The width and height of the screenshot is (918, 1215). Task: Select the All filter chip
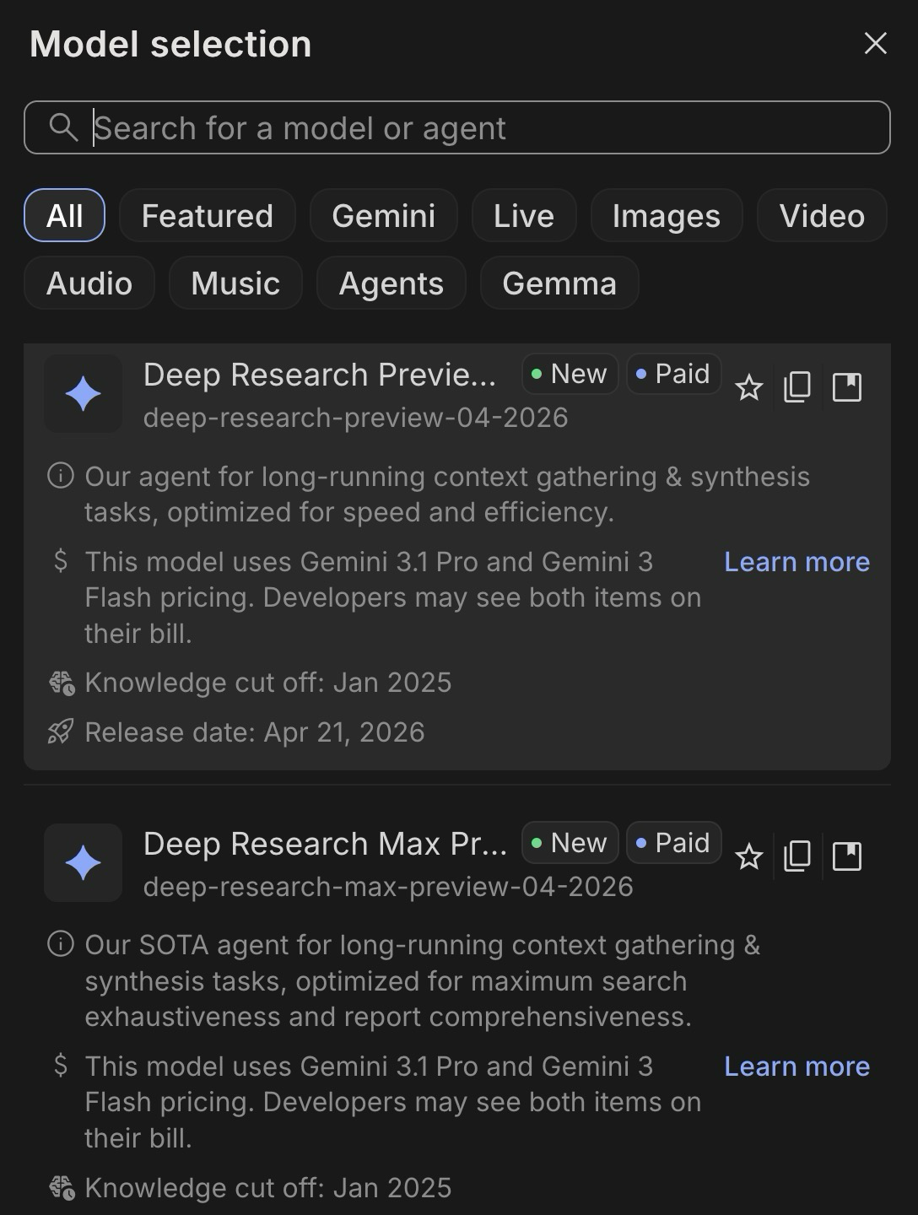coord(64,215)
